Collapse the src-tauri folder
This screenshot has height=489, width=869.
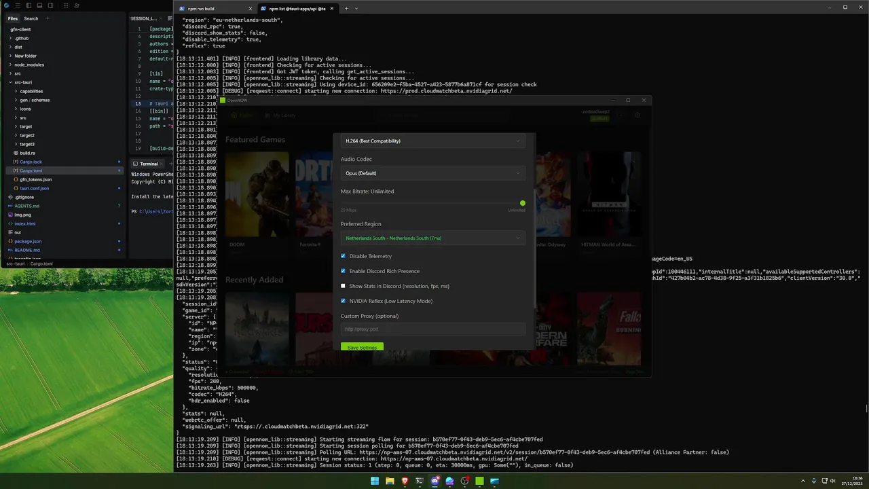pyautogui.click(x=65, y=82)
